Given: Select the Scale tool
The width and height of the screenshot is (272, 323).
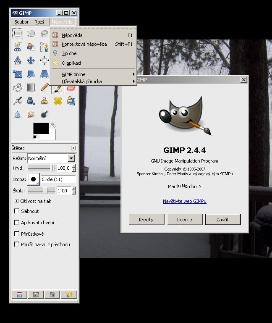Looking at the screenshot, I should point(18,74).
